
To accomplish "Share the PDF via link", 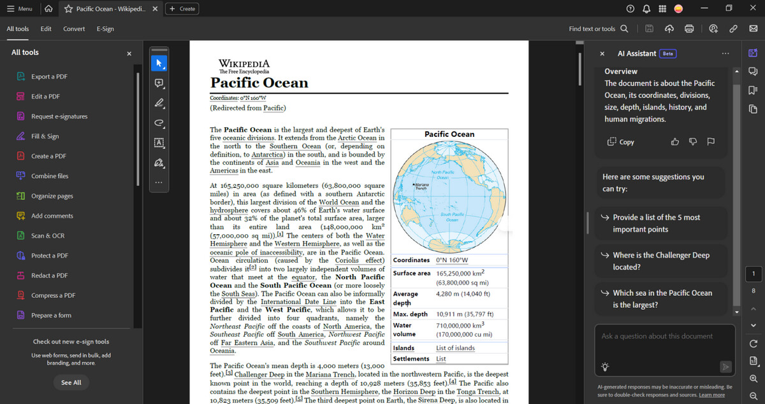I will coord(733,29).
